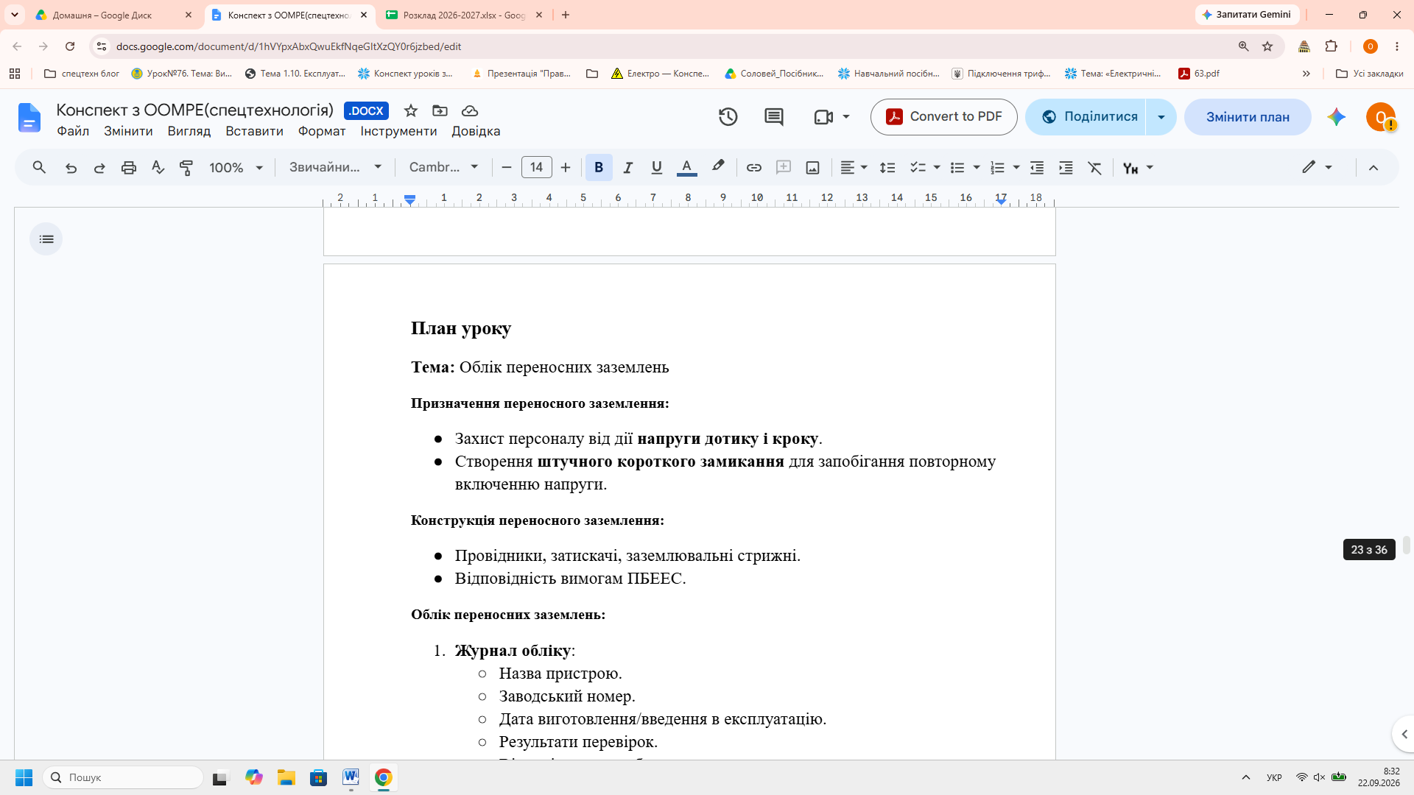Open the Cambria font dropdown
1414x795 pixels.
pos(444,168)
